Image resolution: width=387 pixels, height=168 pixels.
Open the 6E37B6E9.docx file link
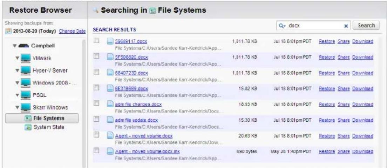point(131,89)
